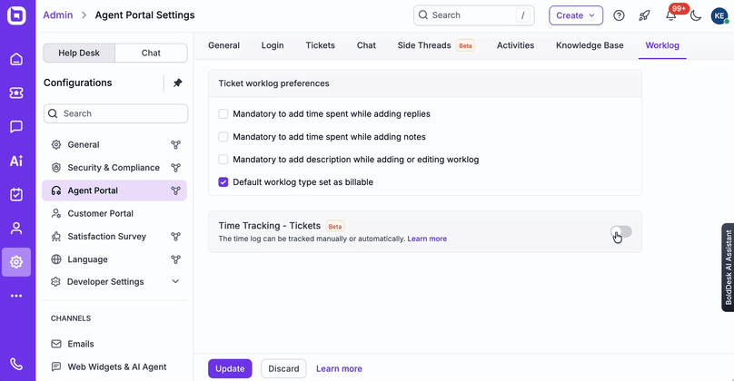
Task: Expand Developer Settings in sidebar
Action: (175, 282)
